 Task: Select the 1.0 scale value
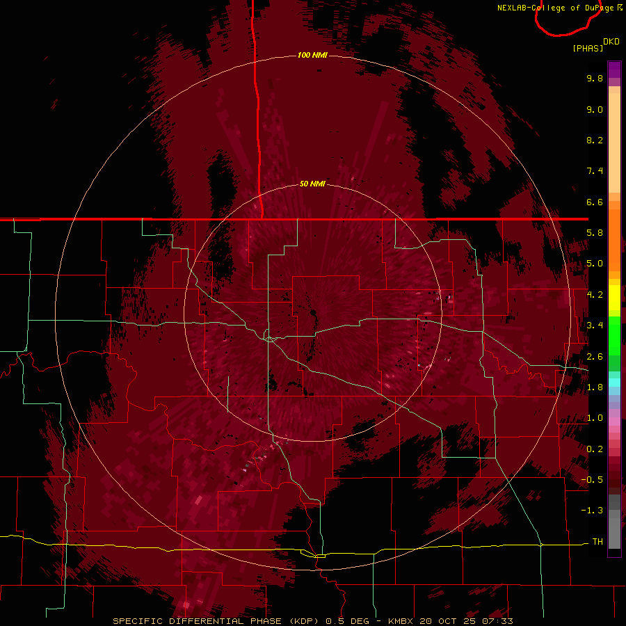point(595,418)
